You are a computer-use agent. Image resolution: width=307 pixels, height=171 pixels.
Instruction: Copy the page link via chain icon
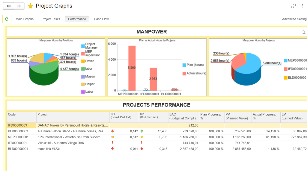coord(293,6)
